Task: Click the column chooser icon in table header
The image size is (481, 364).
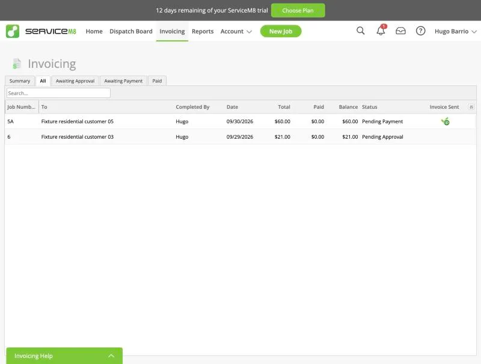Action: click(x=471, y=107)
